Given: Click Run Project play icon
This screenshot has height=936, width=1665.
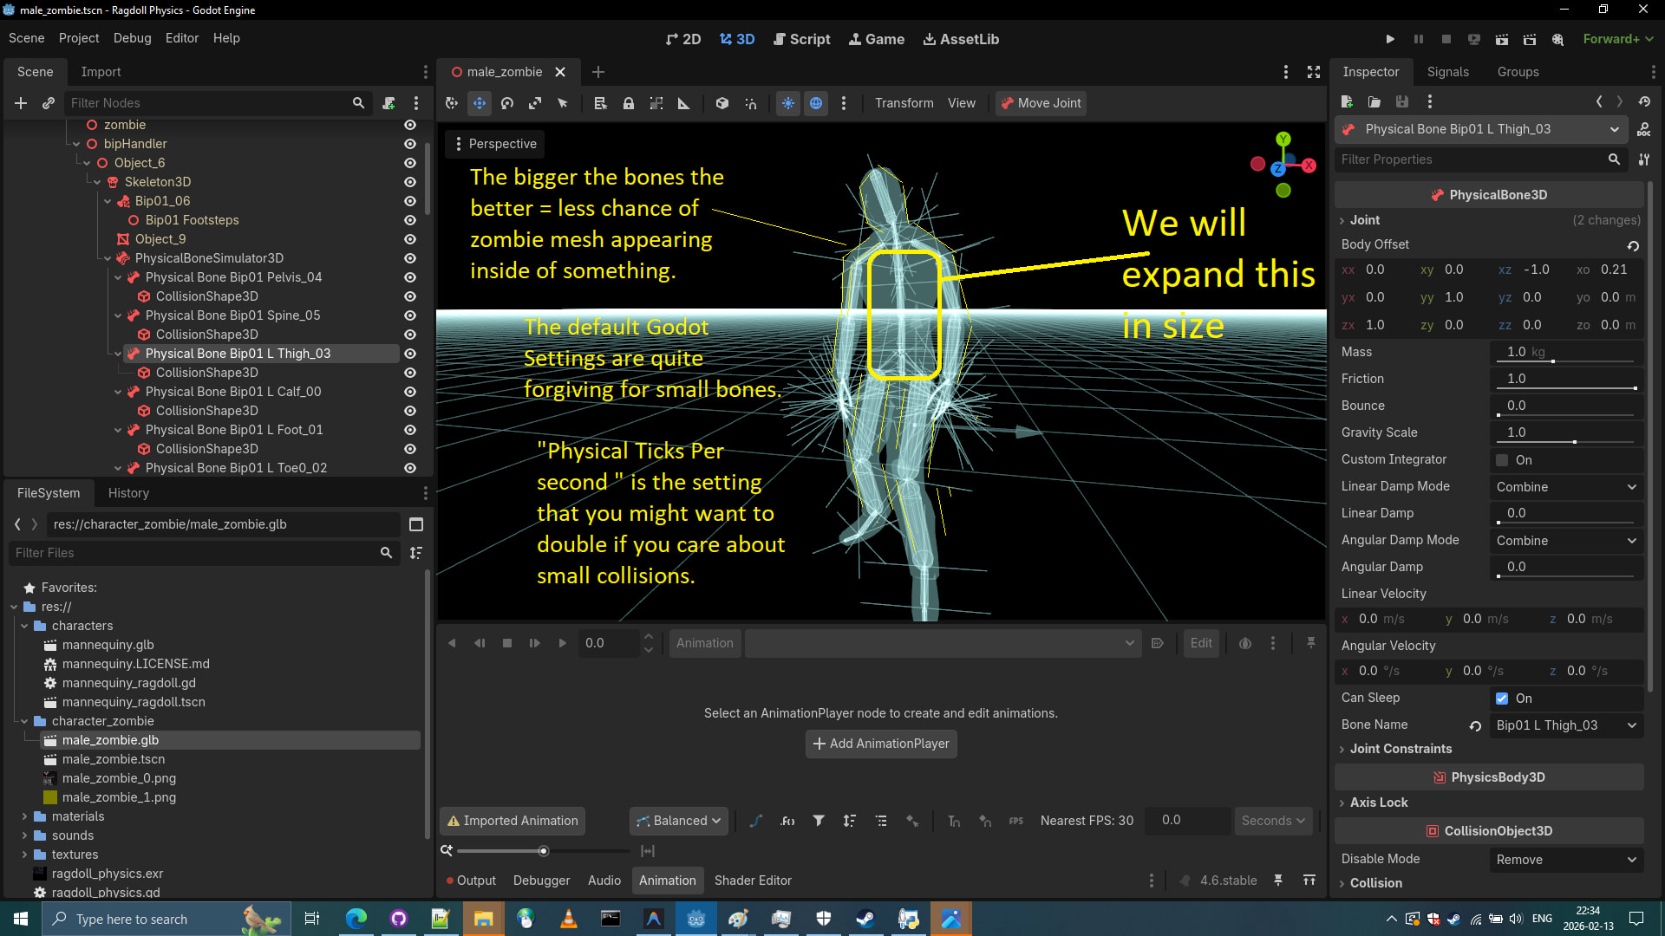Looking at the screenshot, I should click(x=1390, y=39).
